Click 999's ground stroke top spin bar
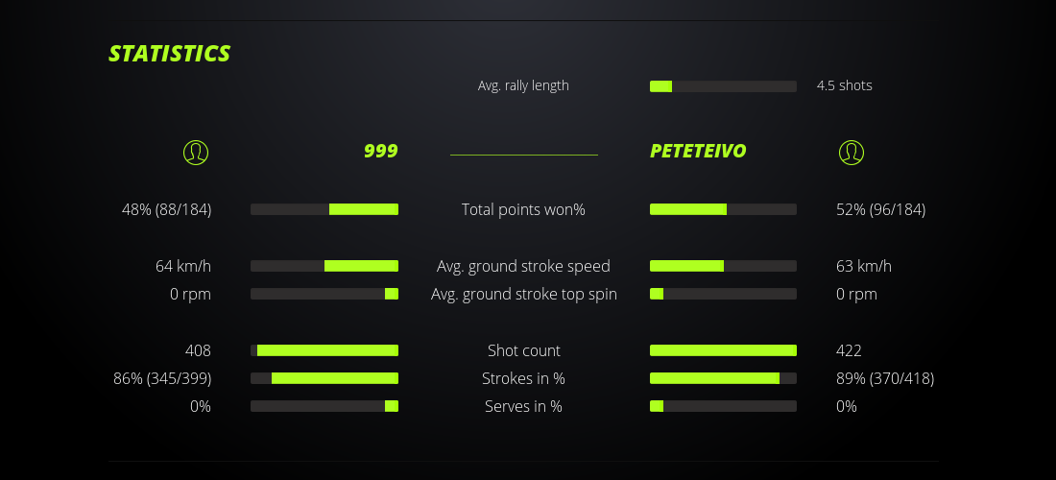The image size is (1056, 480). point(324,294)
